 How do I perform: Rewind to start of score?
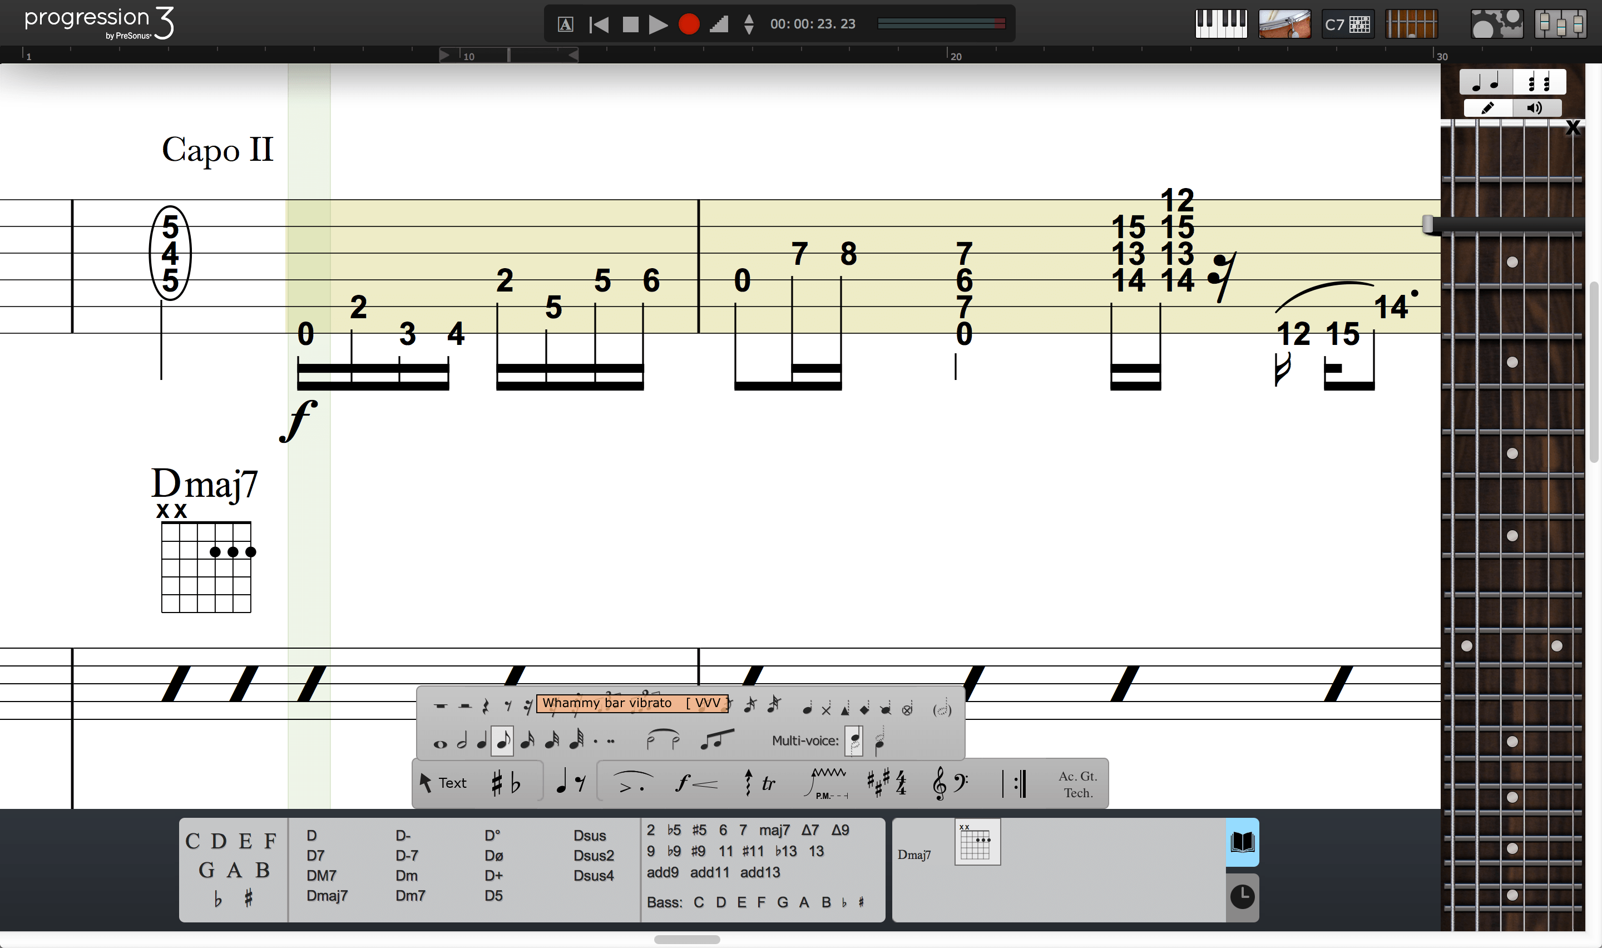coord(599,24)
